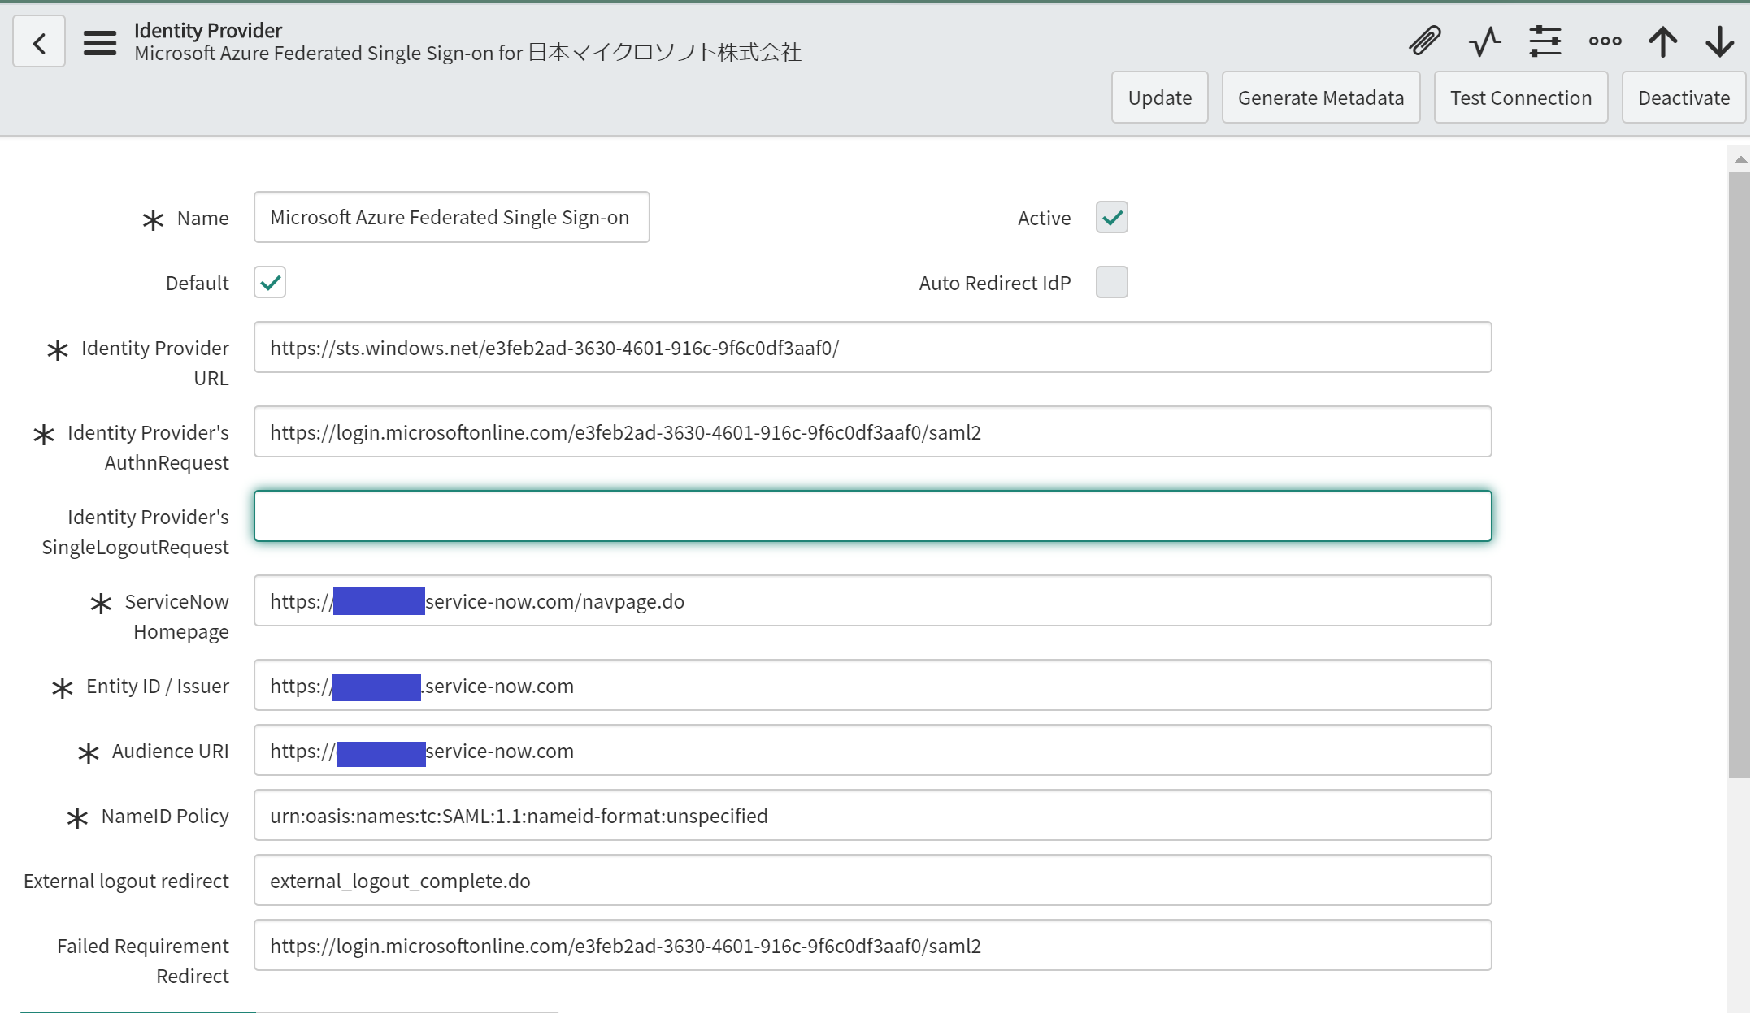The height and width of the screenshot is (1014, 1751).
Task: Click the External logout redirect field
Action: click(872, 881)
